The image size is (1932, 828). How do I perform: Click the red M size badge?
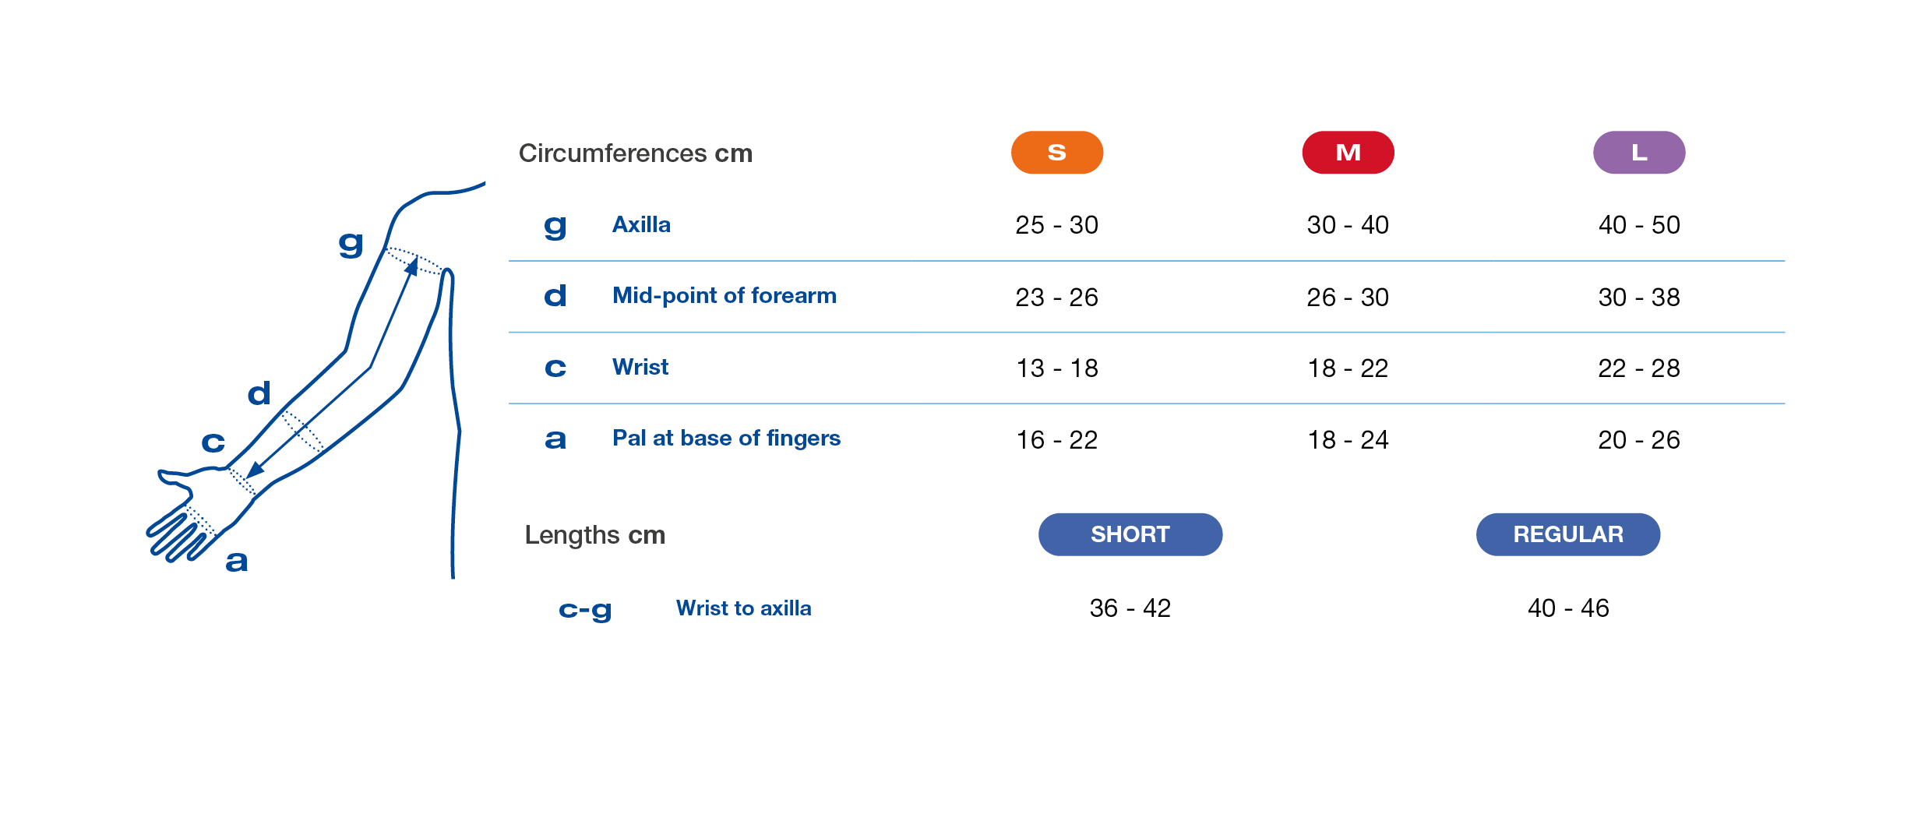1348,153
